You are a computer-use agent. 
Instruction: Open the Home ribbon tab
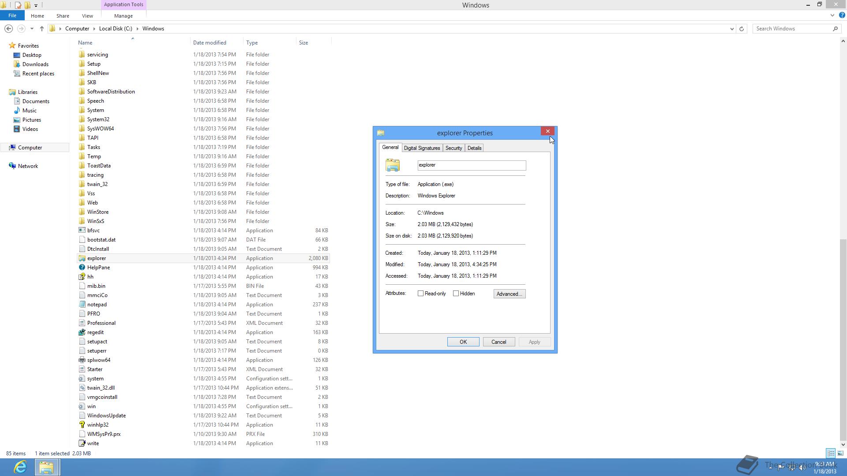[x=37, y=16]
